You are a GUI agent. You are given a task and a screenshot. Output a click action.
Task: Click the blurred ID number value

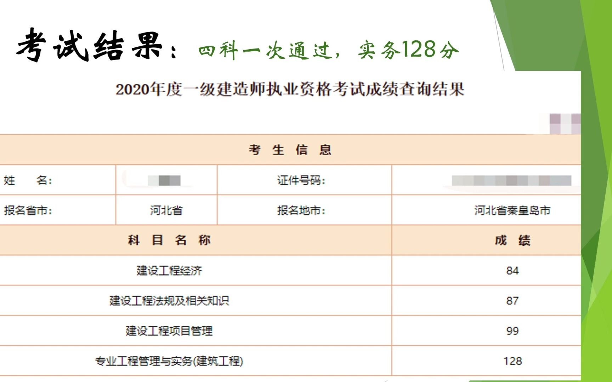[x=511, y=180]
